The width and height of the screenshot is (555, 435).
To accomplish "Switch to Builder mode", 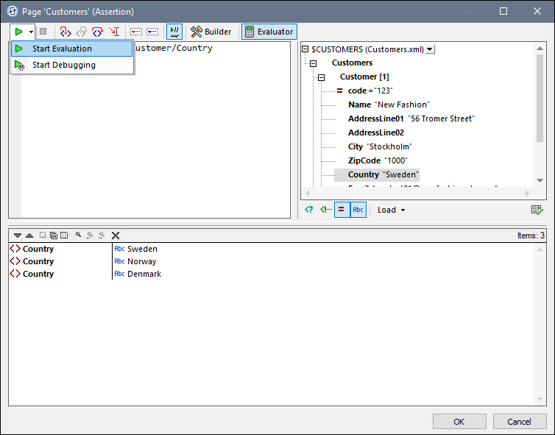I will 211,32.
